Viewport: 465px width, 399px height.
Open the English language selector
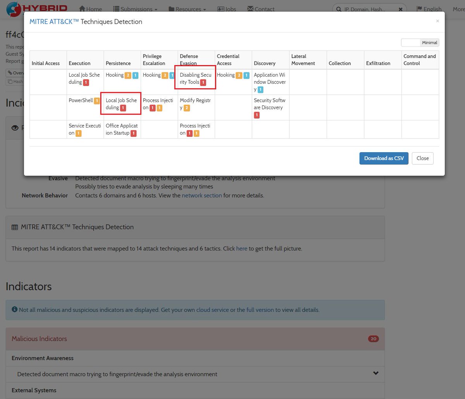pos(429,9)
